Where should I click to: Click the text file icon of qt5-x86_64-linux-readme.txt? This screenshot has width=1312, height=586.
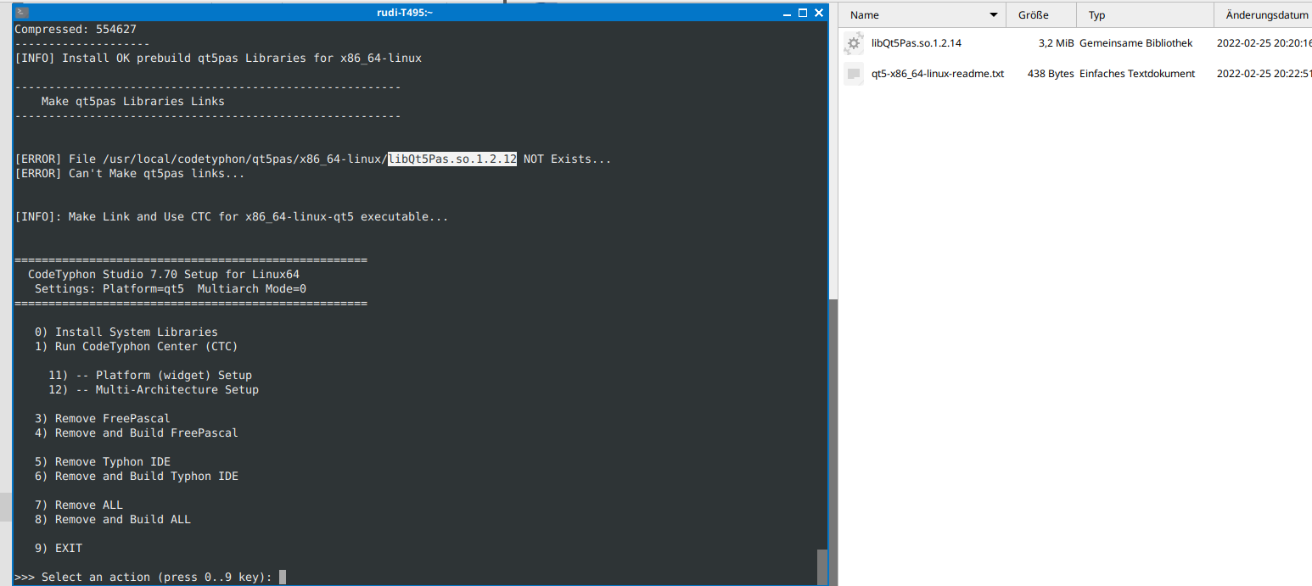point(854,74)
